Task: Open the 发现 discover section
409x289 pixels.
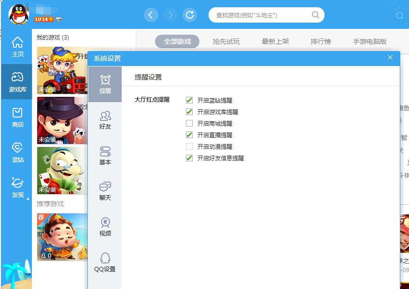Action: [17, 188]
